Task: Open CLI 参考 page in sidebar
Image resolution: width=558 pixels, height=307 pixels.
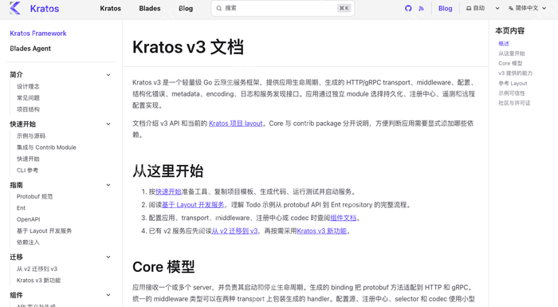Action: coord(27,170)
